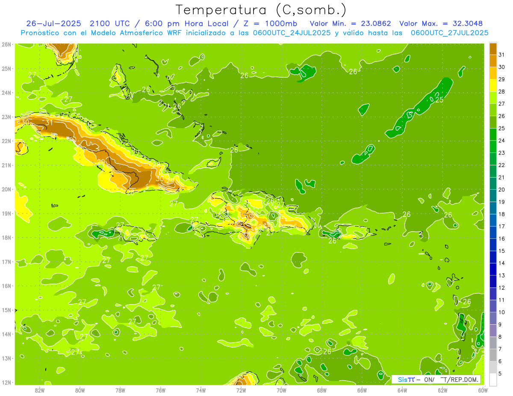Viewport: 513px width, 396px height.
Task: Click the color bar label '24'
Action: [x=502, y=141]
